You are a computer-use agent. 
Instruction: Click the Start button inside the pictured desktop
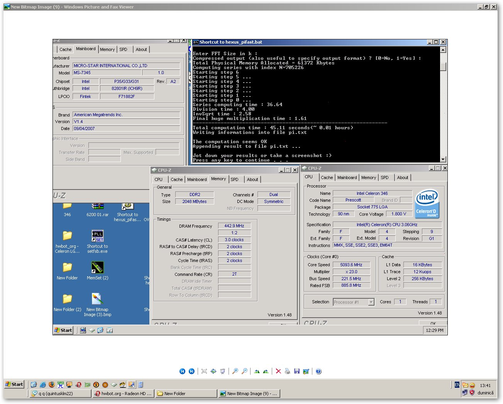coord(63,330)
